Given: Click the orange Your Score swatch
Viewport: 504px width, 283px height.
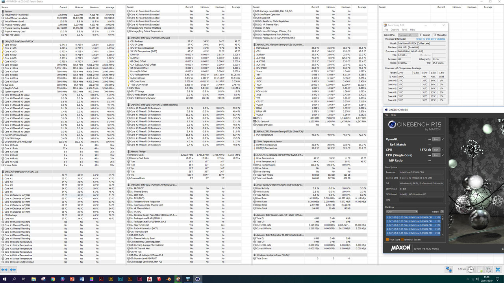Looking at the screenshot, I should pyautogui.click(x=388, y=239).
